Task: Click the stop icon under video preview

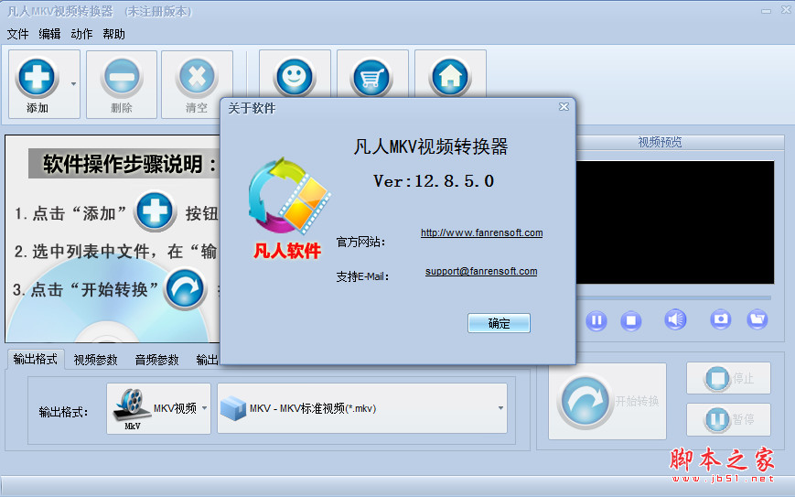Action: tap(631, 320)
